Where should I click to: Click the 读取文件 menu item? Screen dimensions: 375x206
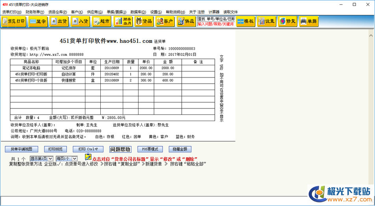[x=231, y=12]
